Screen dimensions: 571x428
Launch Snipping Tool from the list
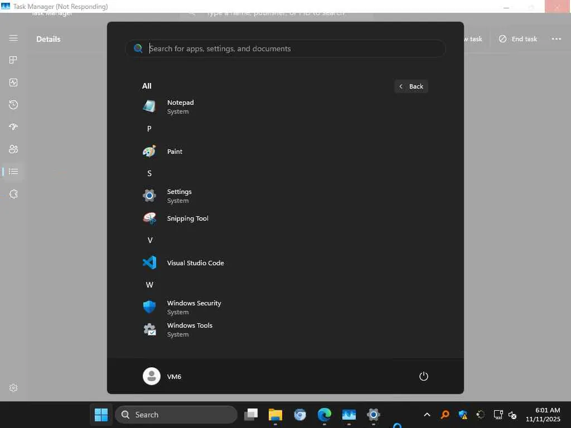pos(285,218)
